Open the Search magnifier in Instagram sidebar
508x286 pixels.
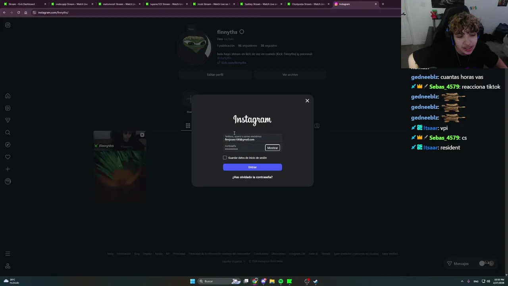click(8, 133)
